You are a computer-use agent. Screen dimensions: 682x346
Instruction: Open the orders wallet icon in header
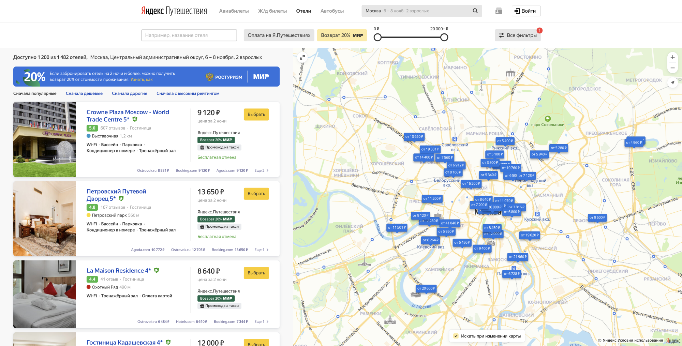[499, 11]
